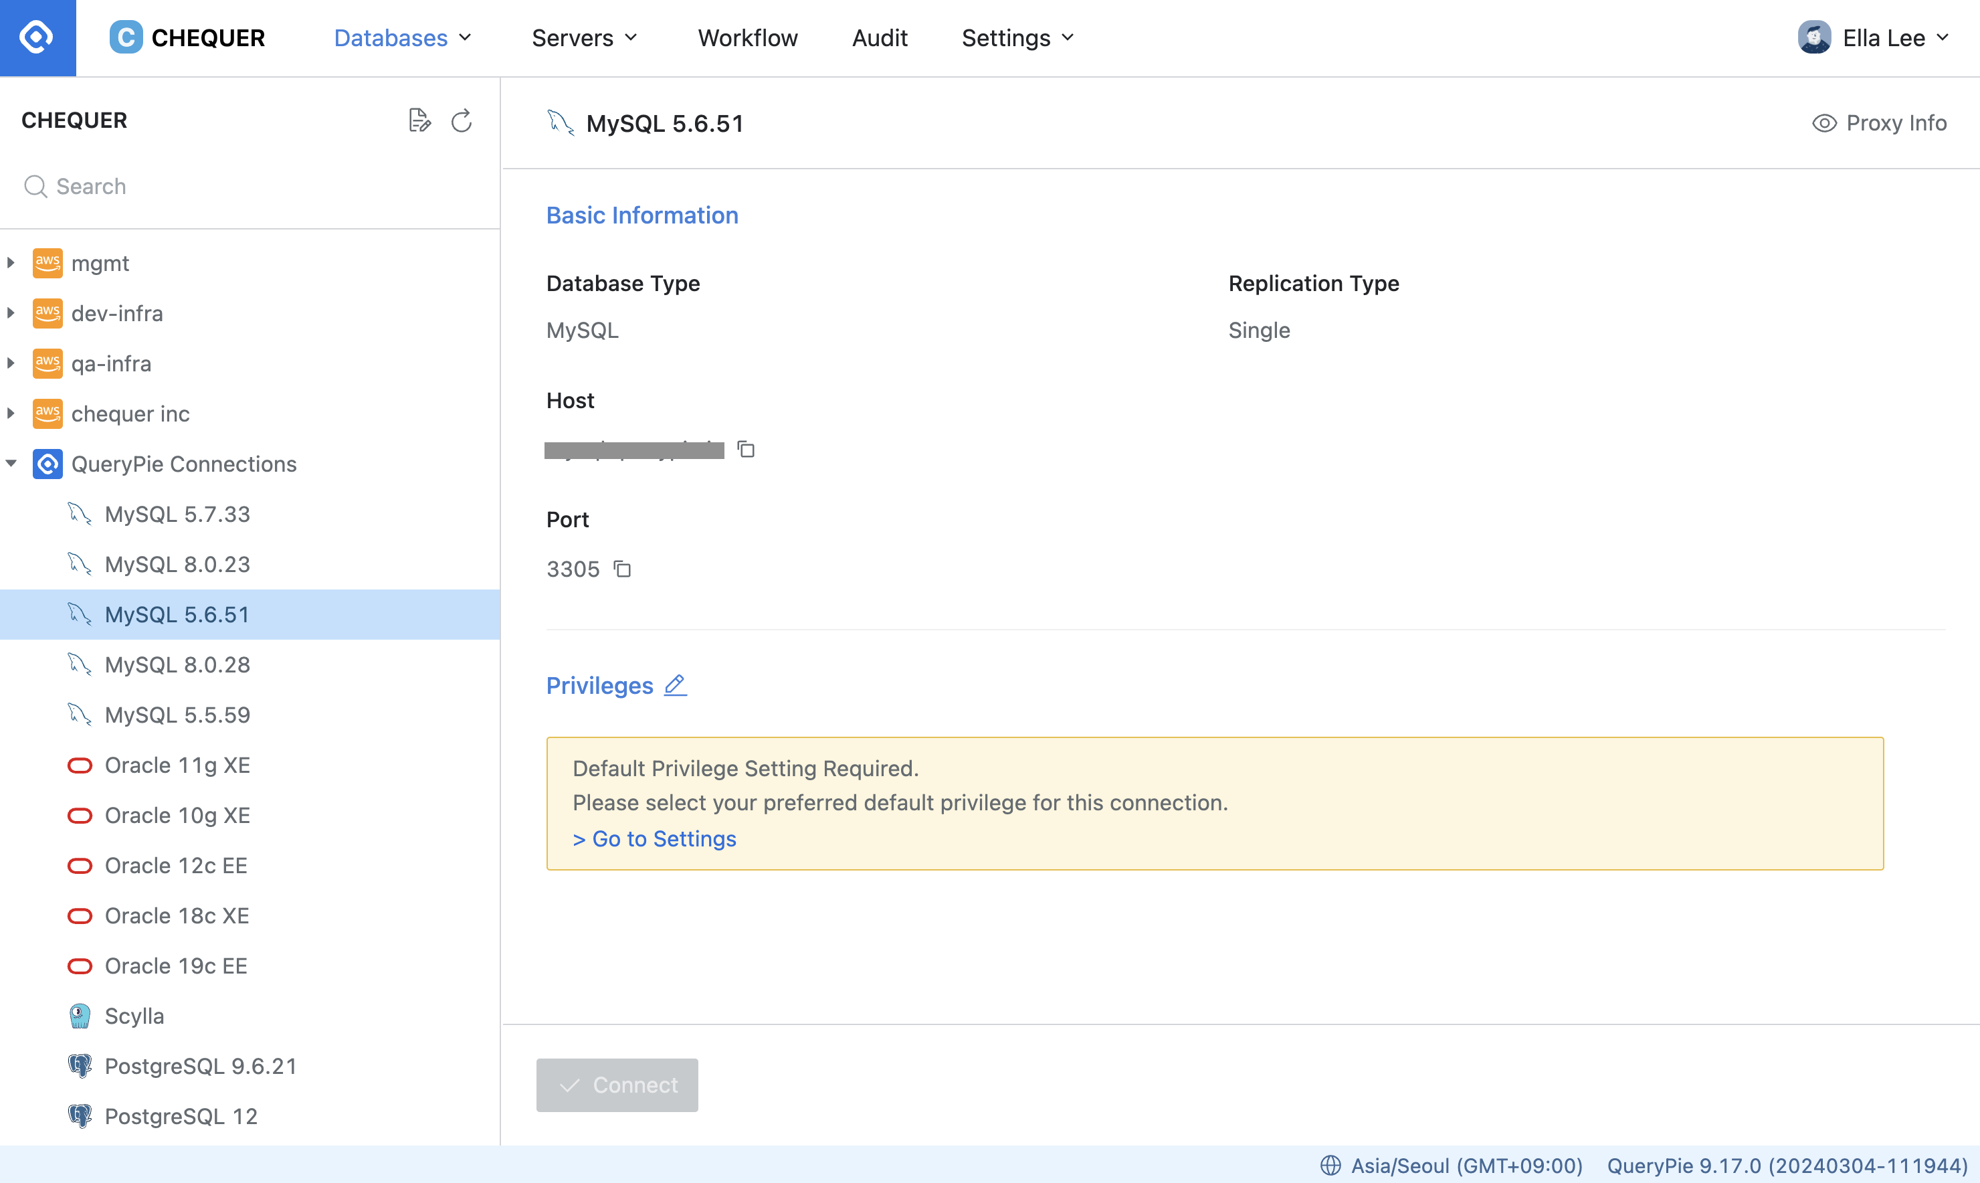Click the Oracle icon beside Oracle 11g XE
The height and width of the screenshot is (1183, 1980).
[x=80, y=765]
